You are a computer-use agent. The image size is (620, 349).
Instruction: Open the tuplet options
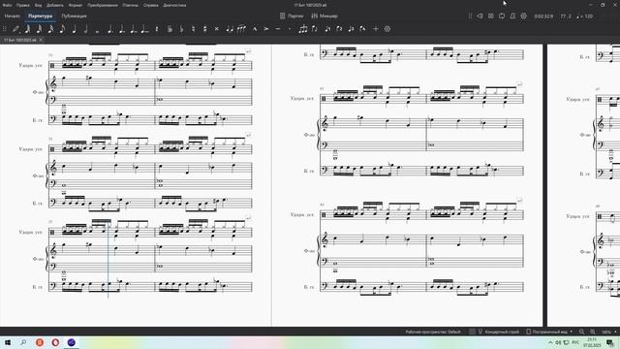point(303,29)
